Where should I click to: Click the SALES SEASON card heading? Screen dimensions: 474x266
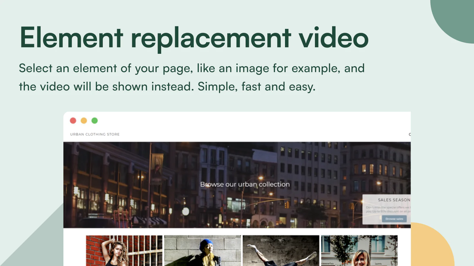coord(394,200)
